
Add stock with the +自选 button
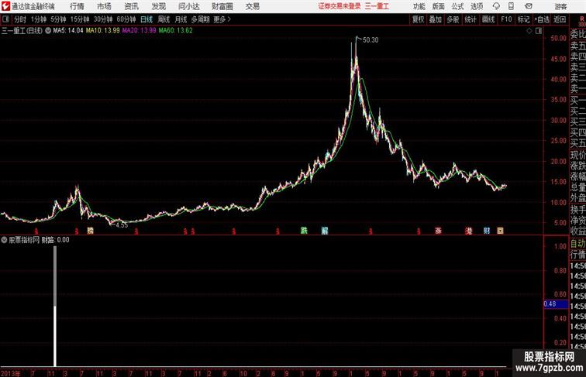(x=542, y=19)
